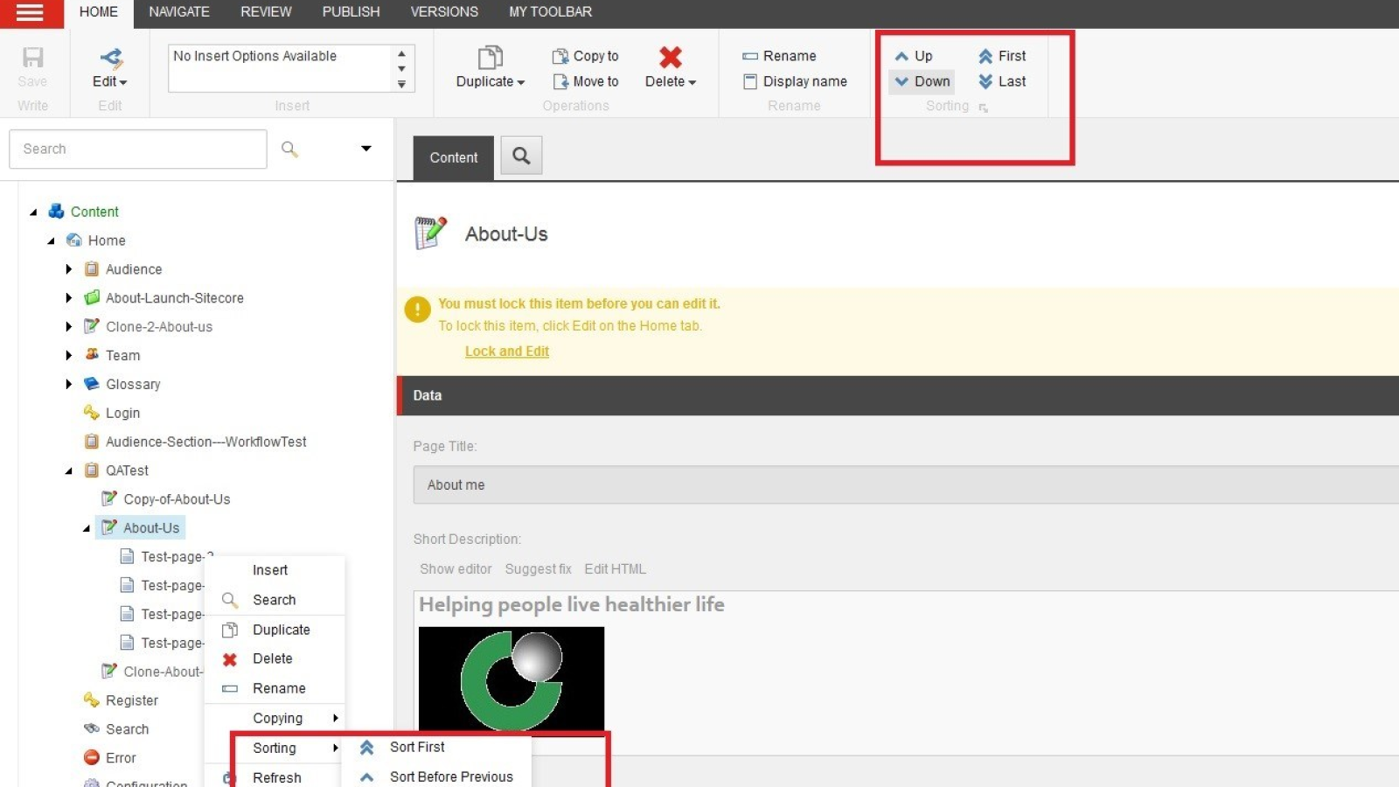The width and height of the screenshot is (1399, 787).
Task: Expand the QATest tree node
Action: point(70,470)
